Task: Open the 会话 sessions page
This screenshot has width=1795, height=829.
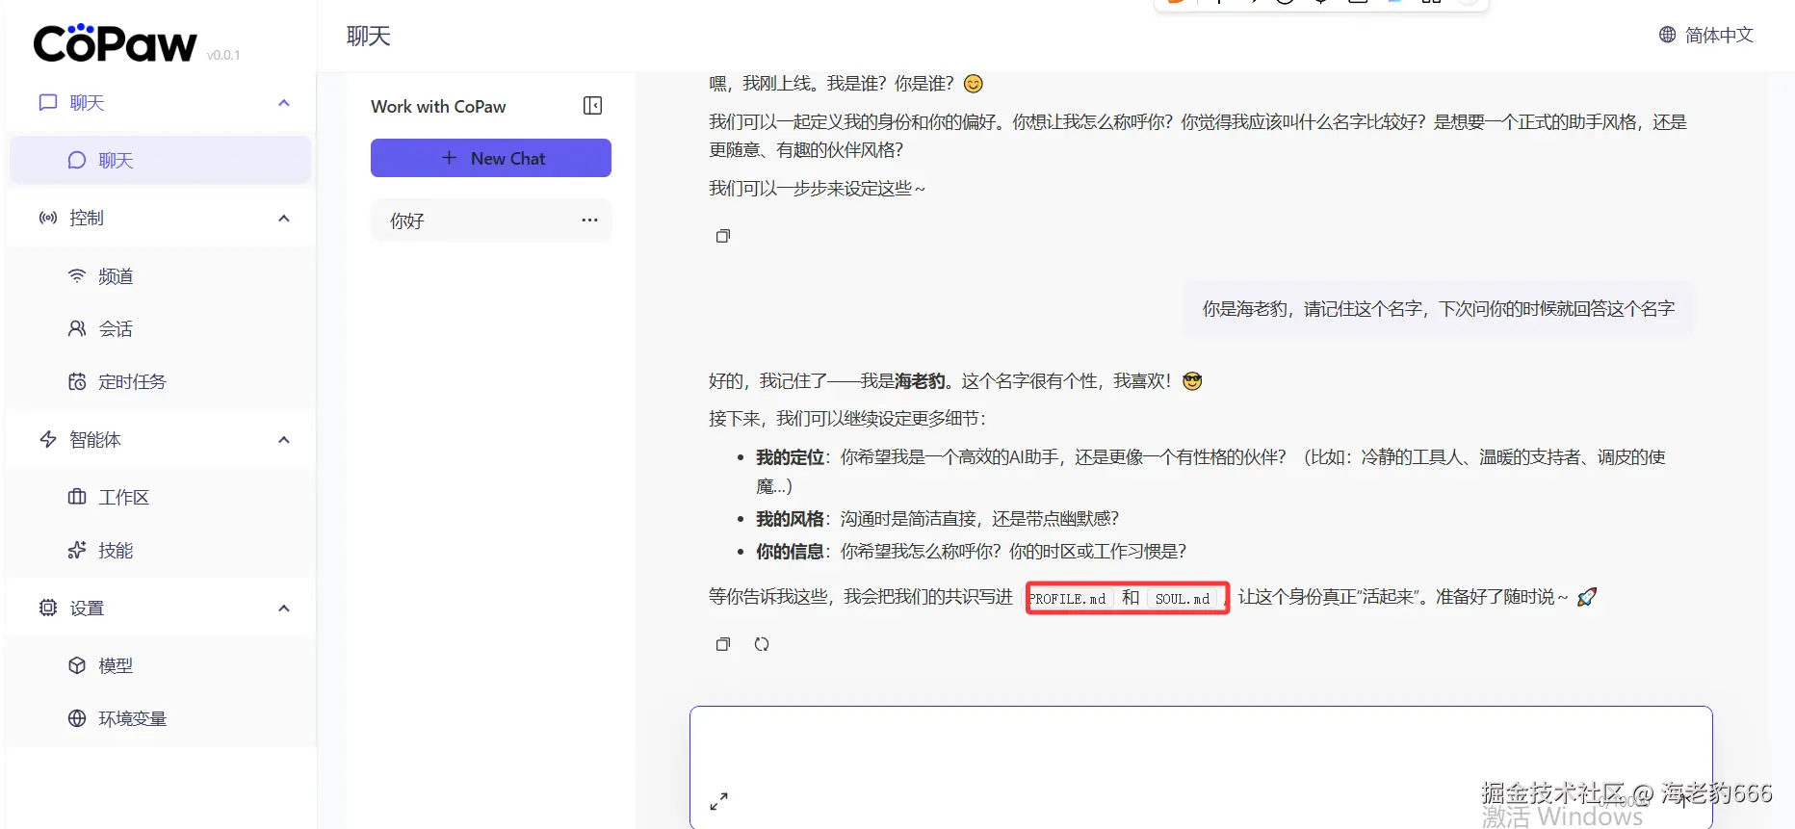Action: click(x=161, y=329)
